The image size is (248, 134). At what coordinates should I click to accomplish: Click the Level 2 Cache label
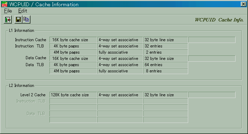click(33, 95)
